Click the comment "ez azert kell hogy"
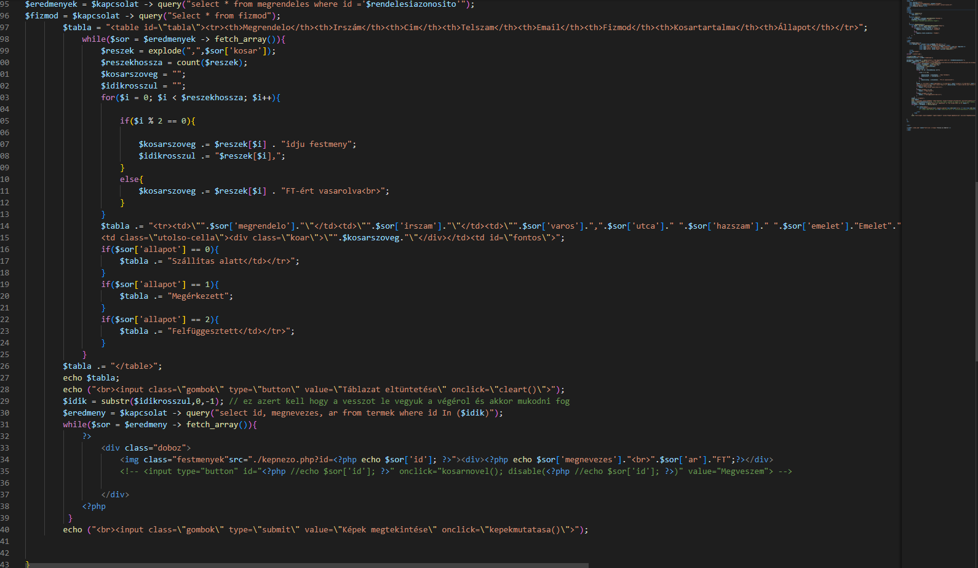978x568 pixels. click(x=399, y=401)
